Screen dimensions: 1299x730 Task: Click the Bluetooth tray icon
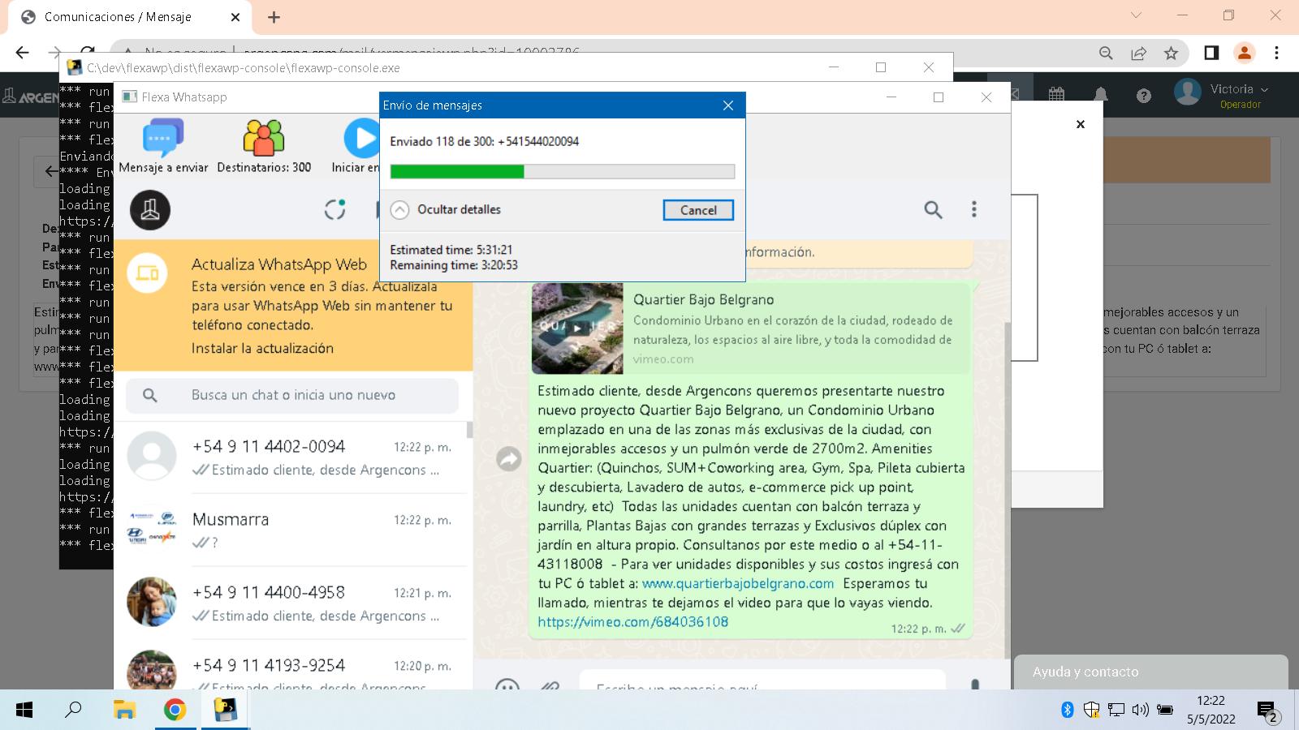[x=1068, y=711]
